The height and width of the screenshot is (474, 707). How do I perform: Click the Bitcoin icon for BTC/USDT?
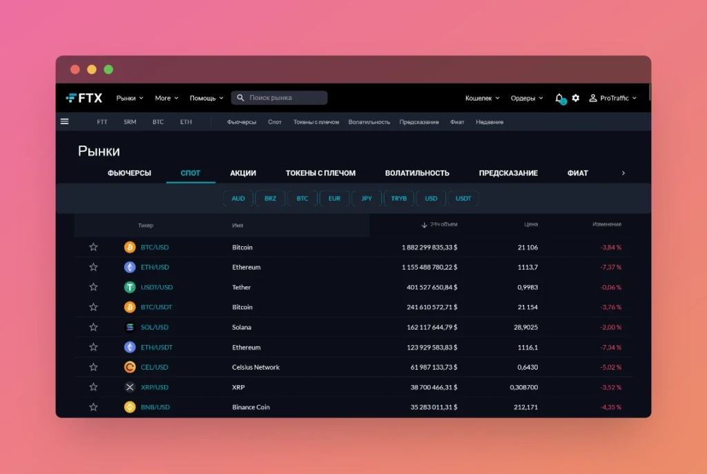click(130, 307)
